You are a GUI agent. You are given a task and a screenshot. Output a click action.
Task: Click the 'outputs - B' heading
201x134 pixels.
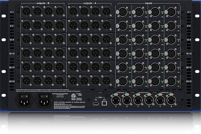pyautogui.click(x=43, y=3)
